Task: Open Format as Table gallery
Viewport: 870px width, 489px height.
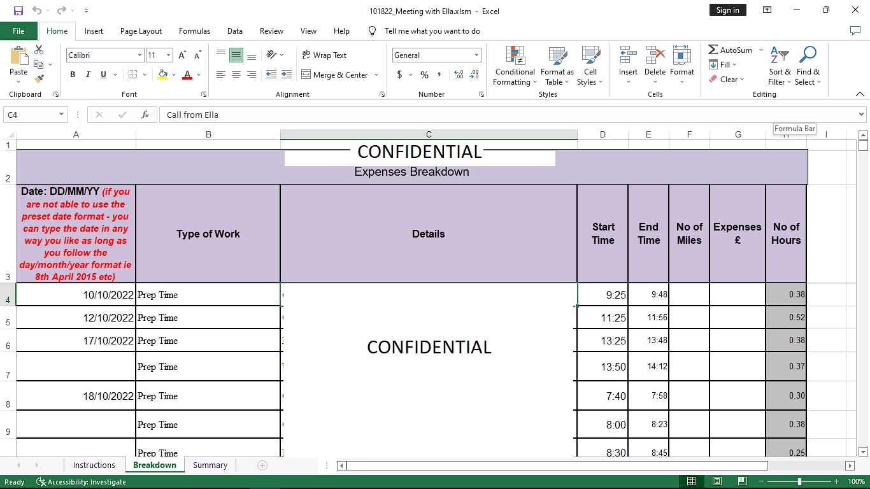Action: [557, 66]
